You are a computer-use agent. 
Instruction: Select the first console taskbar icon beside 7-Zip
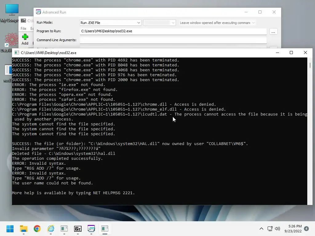coord(64,229)
